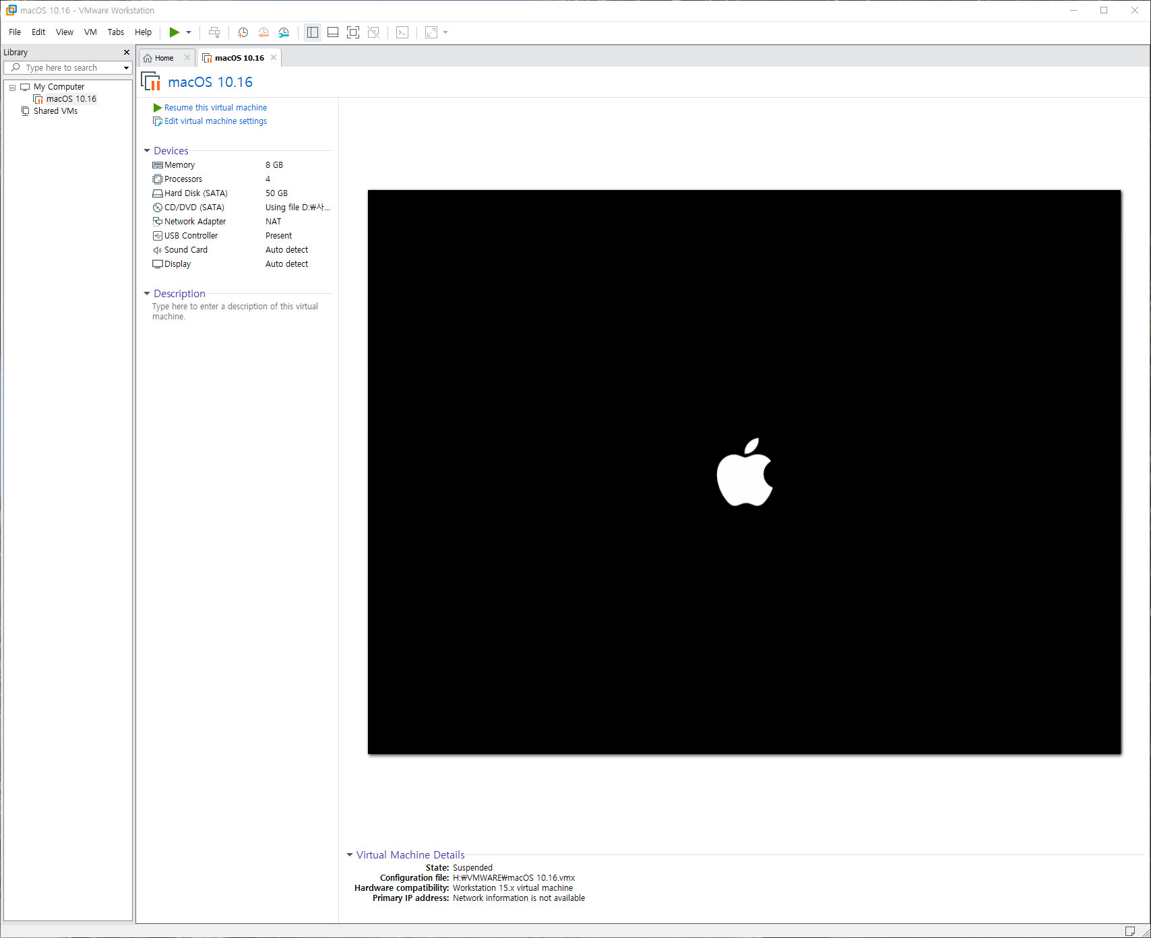Toggle the thumbnail bar view icon
The width and height of the screenshot is (1151, 938).
tap(333, 32)
